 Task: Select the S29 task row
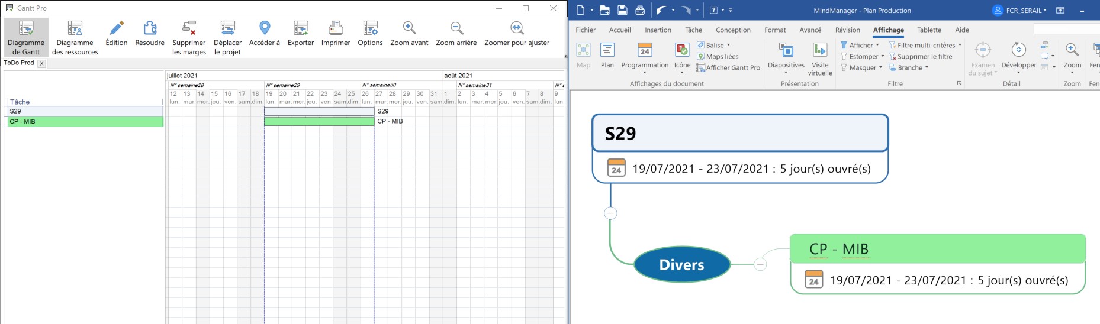[83, 111]
